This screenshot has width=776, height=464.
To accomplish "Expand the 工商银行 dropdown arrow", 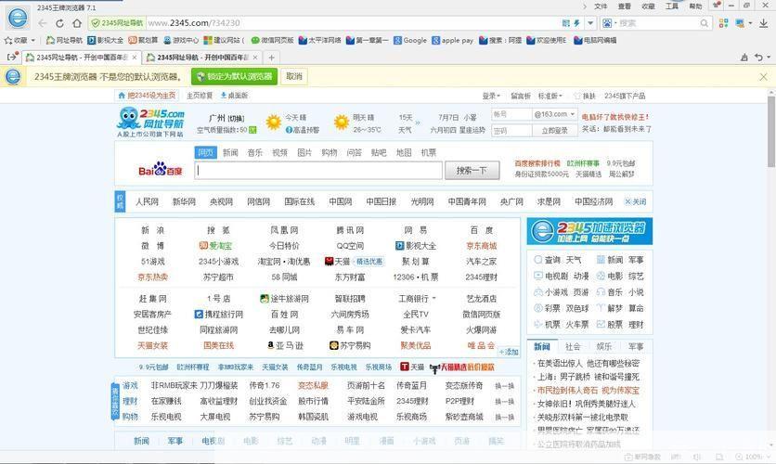I will coord(434,298).
